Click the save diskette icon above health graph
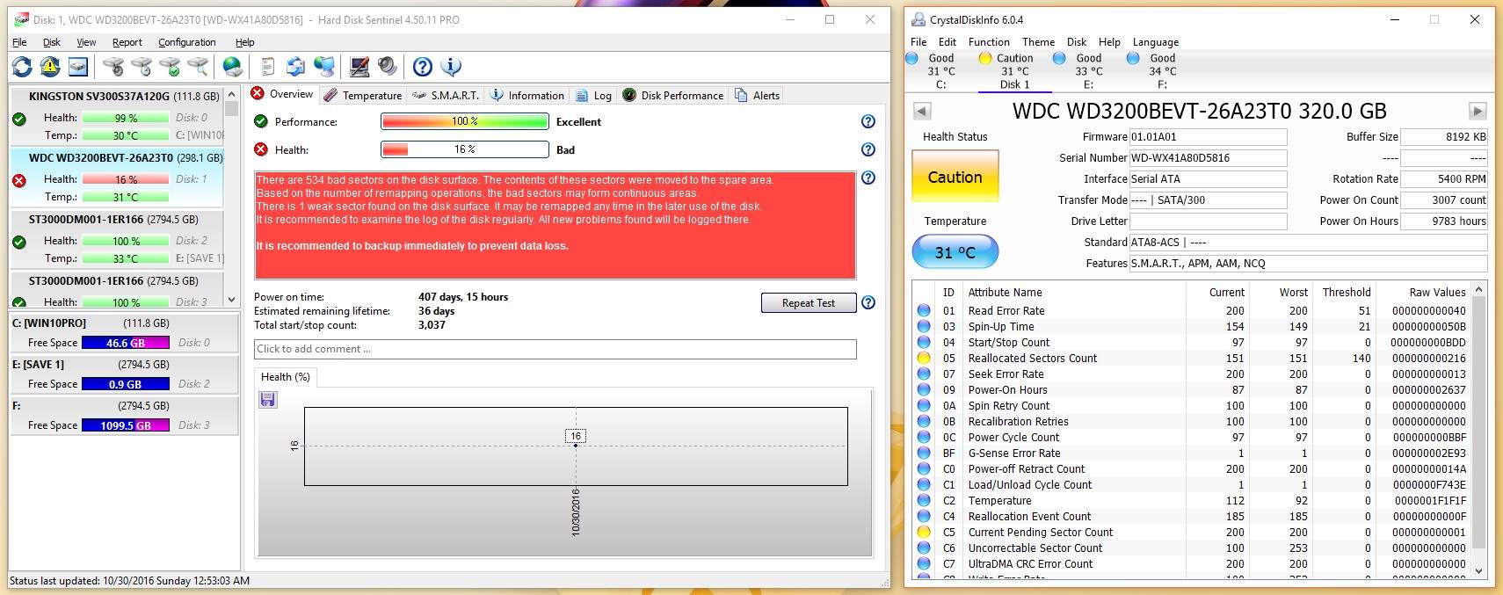 (268, 400)
